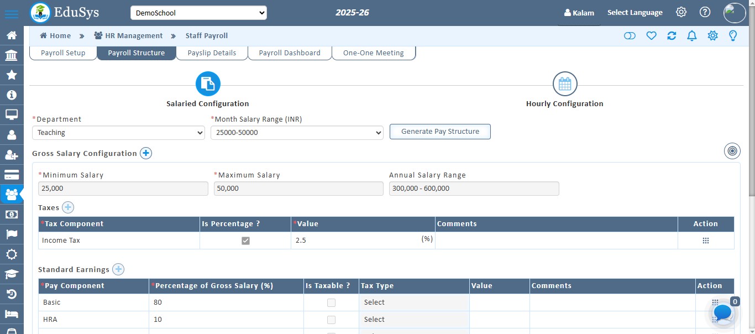This screenshot has width=755, height=334.
Task: Add a new tax using the plus icon
Action: coord(67,207)
